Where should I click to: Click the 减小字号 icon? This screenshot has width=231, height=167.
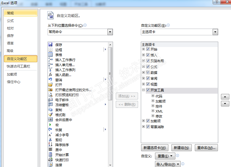click(50, 135)
